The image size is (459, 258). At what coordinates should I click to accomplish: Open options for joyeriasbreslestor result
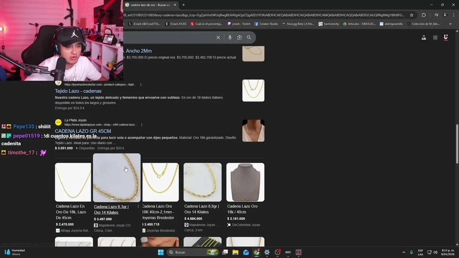pyautogui.click(x=141, y=85)
